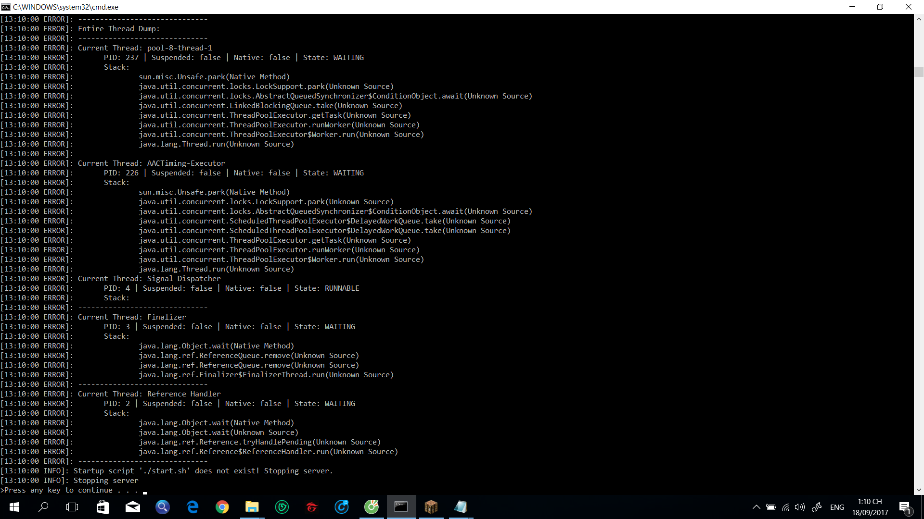924x519 pixels.
Task: Click the Garena red icon in taskbar
Action: [x=312, y=507]
